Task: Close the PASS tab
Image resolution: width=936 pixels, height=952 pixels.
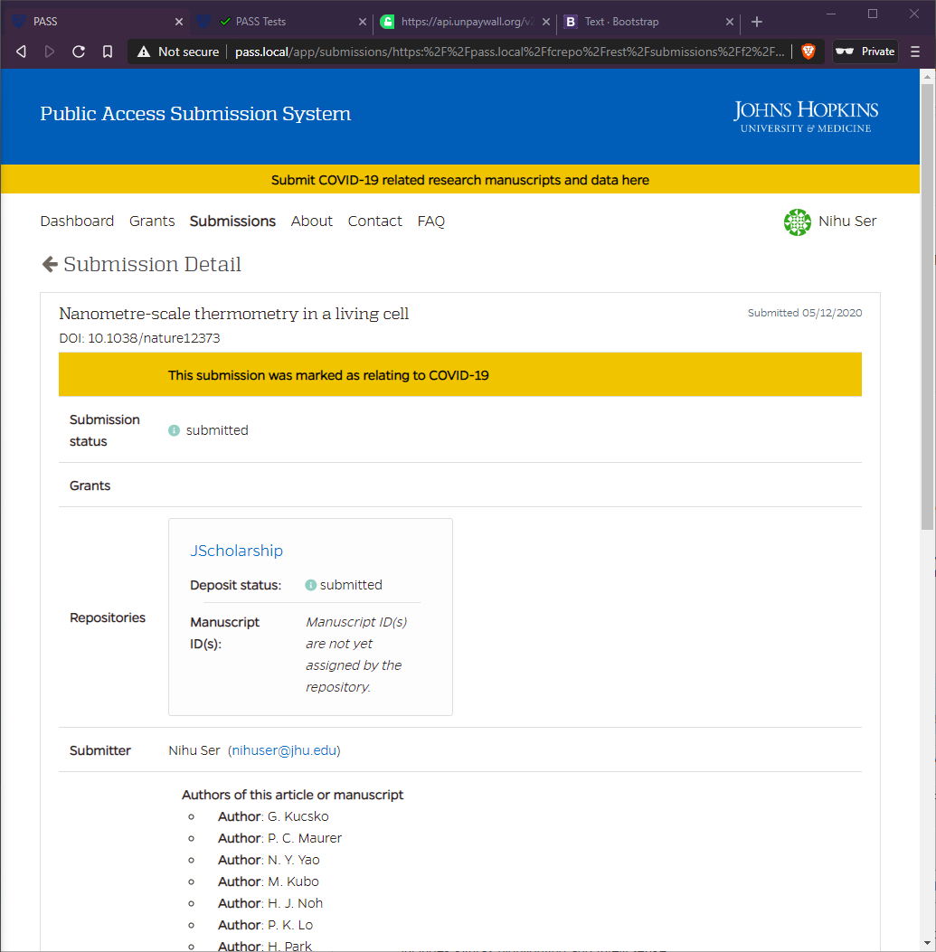Action: [178, 22]
